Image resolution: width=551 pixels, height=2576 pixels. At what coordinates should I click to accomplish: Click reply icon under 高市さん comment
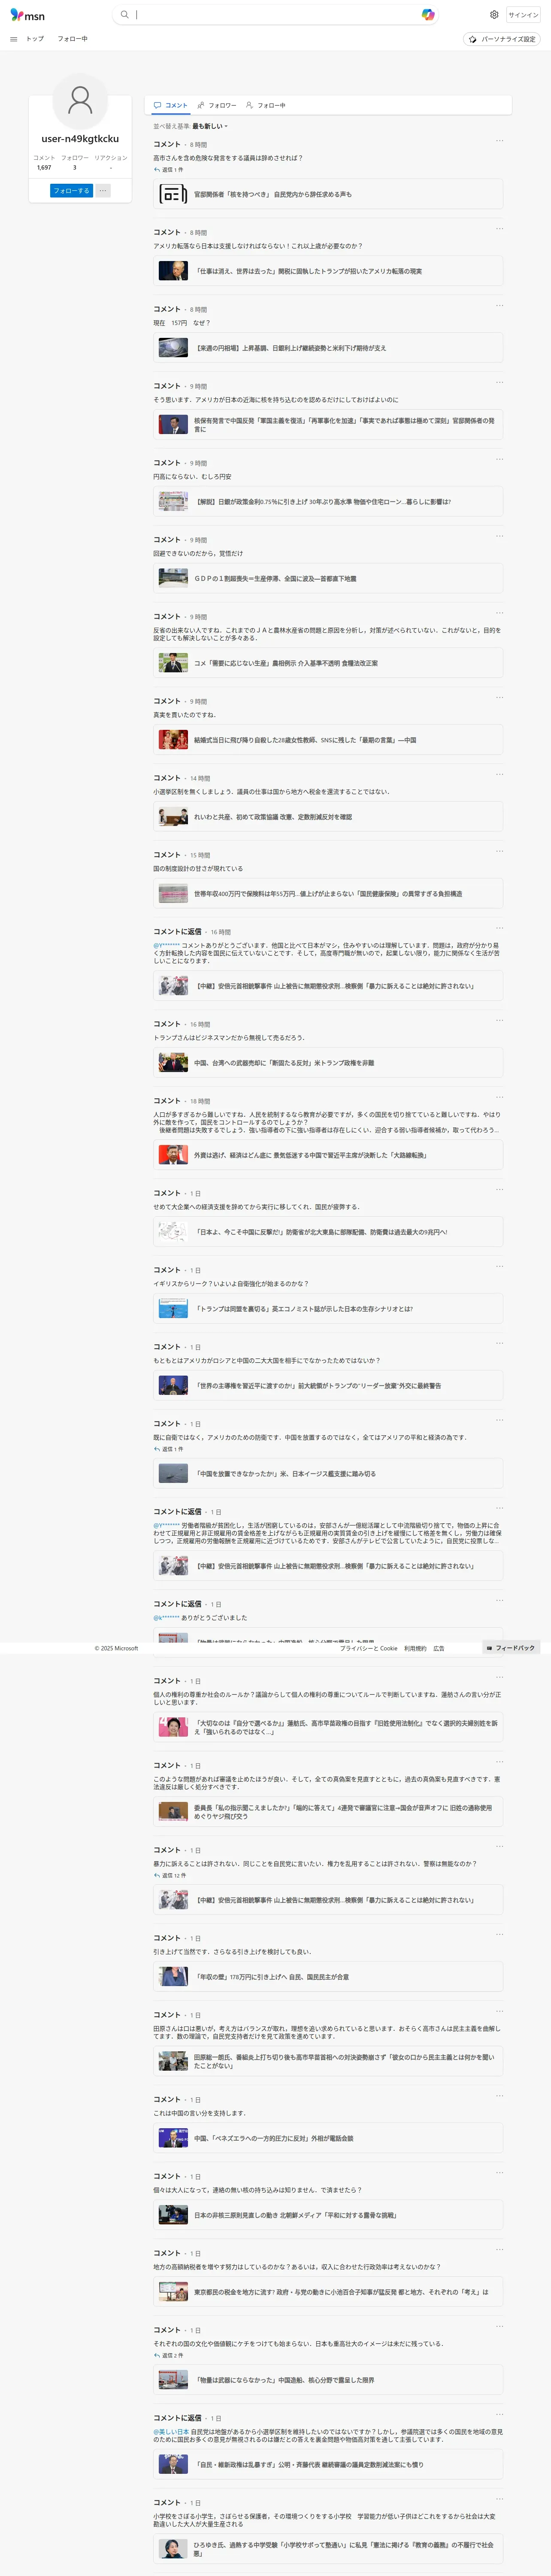pyautogui.click(x=157, y=170)
